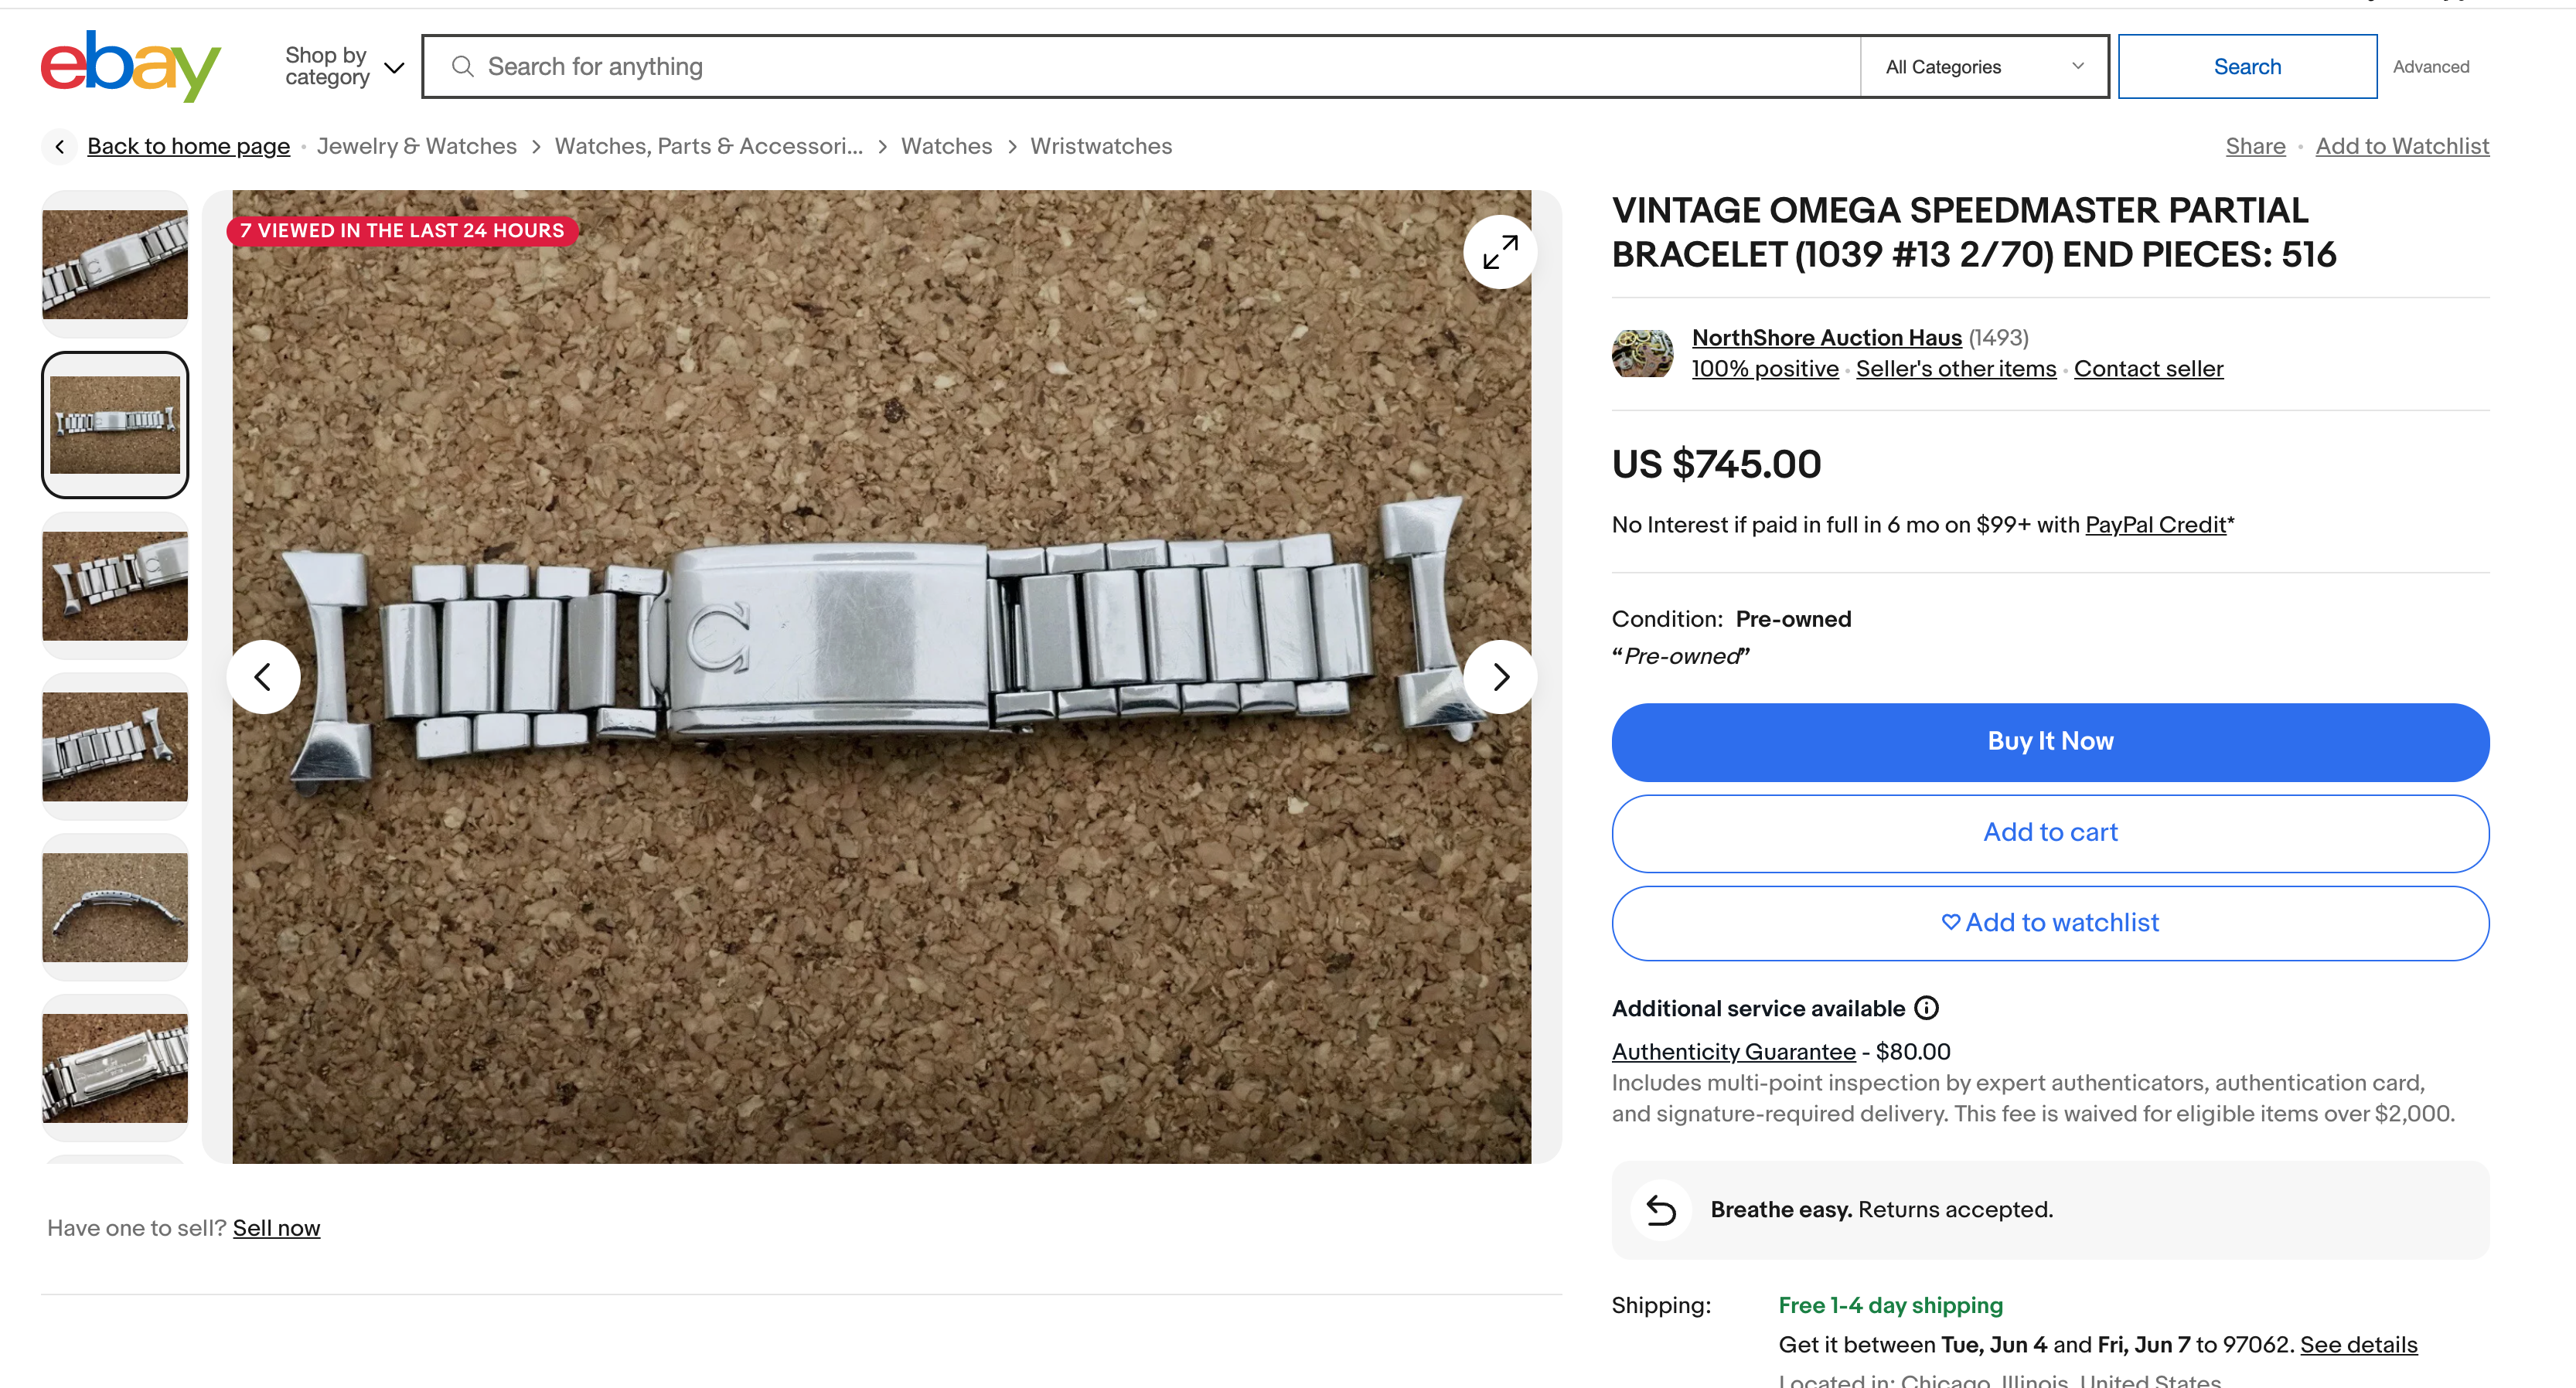Expand the main image to full screen
Viewport: 2576px width, 1388px height.
[x=1499, y=252]
